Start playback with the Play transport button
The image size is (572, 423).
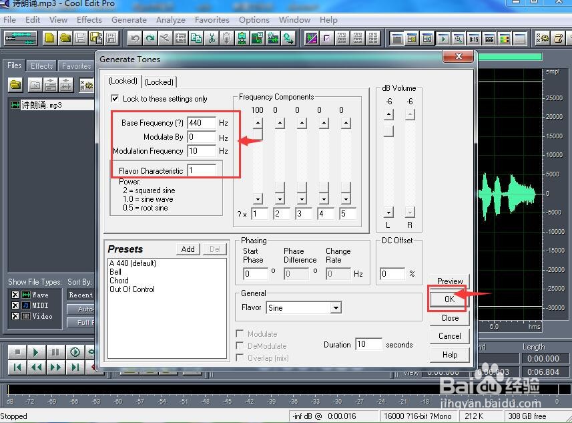click(x=36, y=352)
